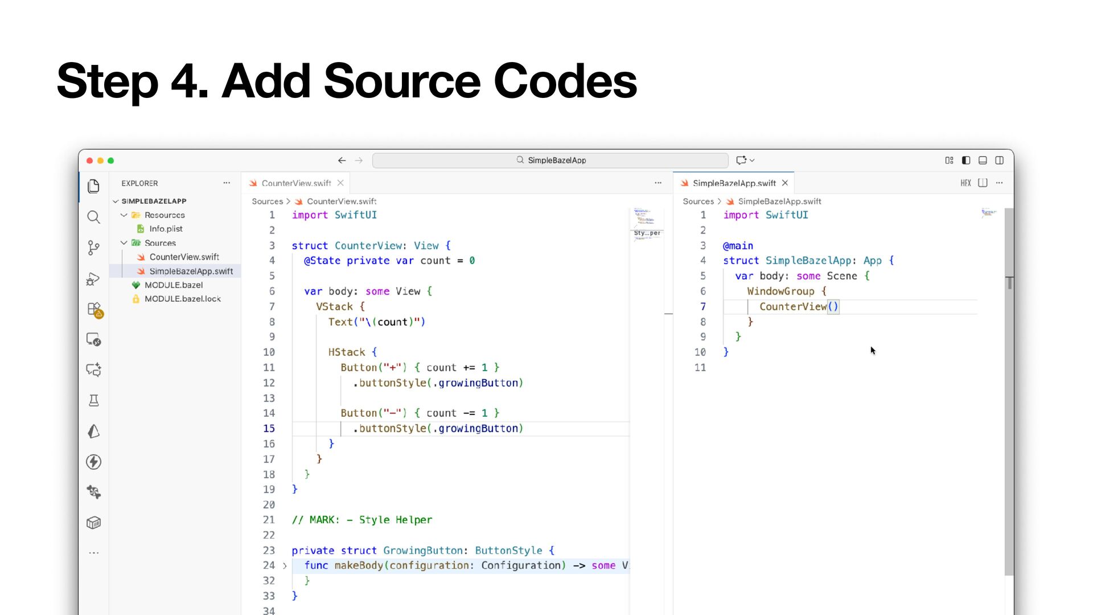
Task: Open the Run and Debug view
Action: click(x=93, y=278)
